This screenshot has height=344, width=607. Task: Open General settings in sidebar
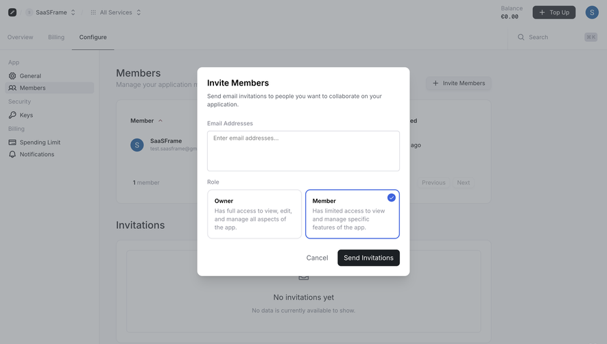(49, 76)
